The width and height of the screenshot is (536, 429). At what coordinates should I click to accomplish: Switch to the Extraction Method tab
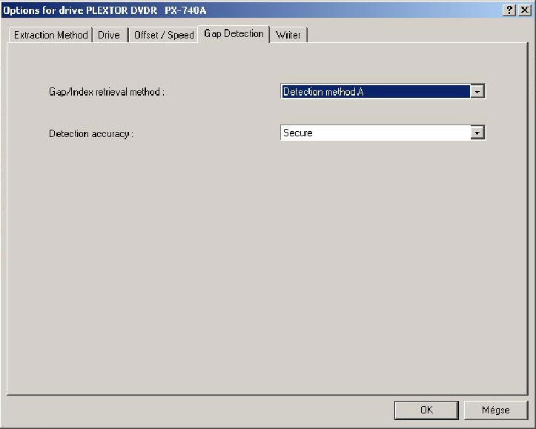tap(51, 35)
